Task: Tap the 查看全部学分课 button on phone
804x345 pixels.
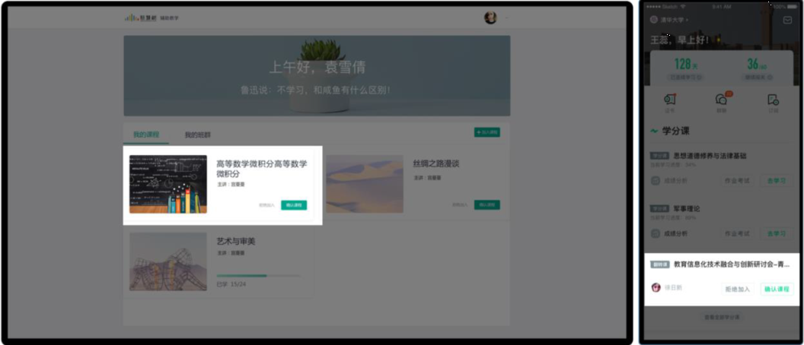Action: pyautogui.click(x=722, y=318)
